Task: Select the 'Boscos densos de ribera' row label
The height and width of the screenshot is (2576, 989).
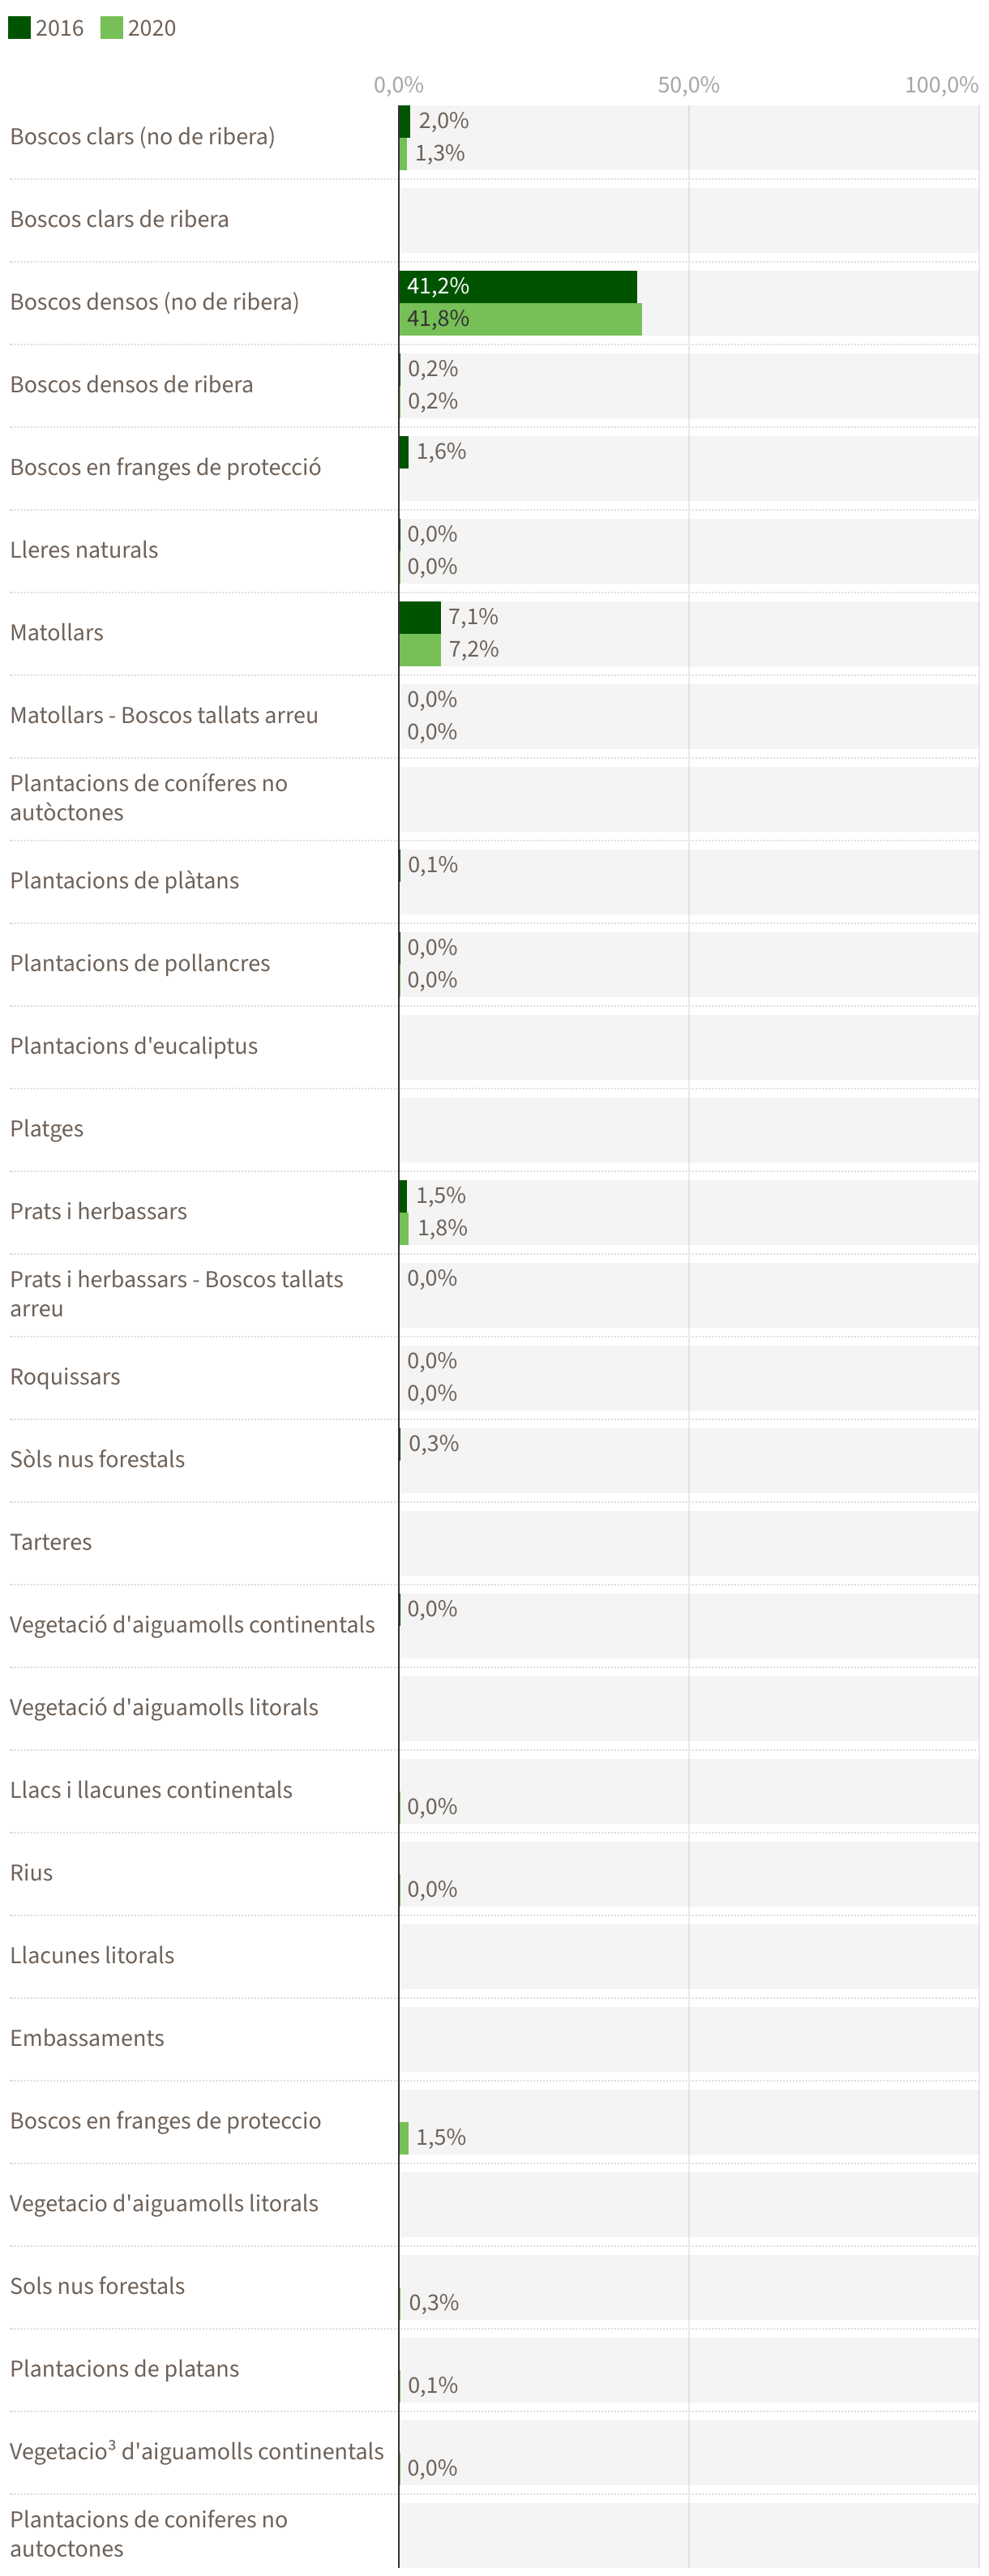Action: pyautogui.click(x=131, y=385)
